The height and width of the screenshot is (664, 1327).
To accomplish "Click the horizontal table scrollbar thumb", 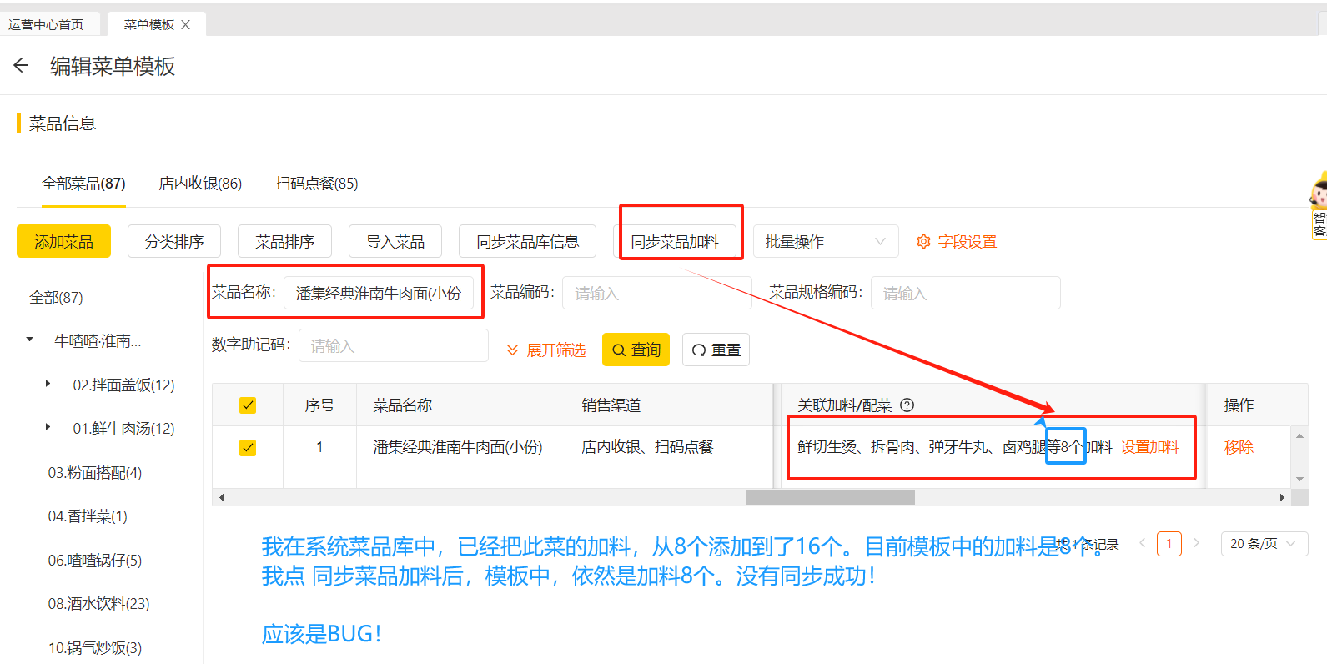I will point(830,498).
